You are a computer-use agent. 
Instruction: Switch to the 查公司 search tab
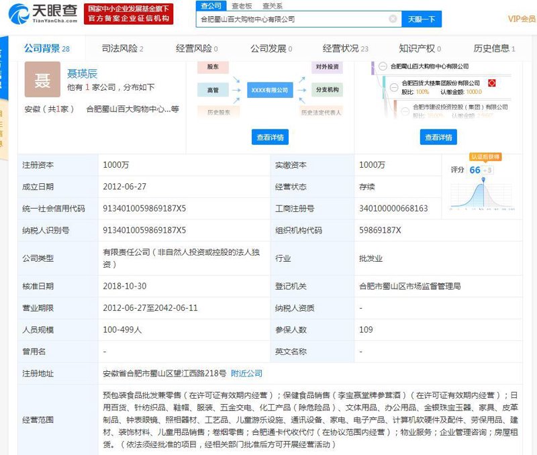click(211, 6)
